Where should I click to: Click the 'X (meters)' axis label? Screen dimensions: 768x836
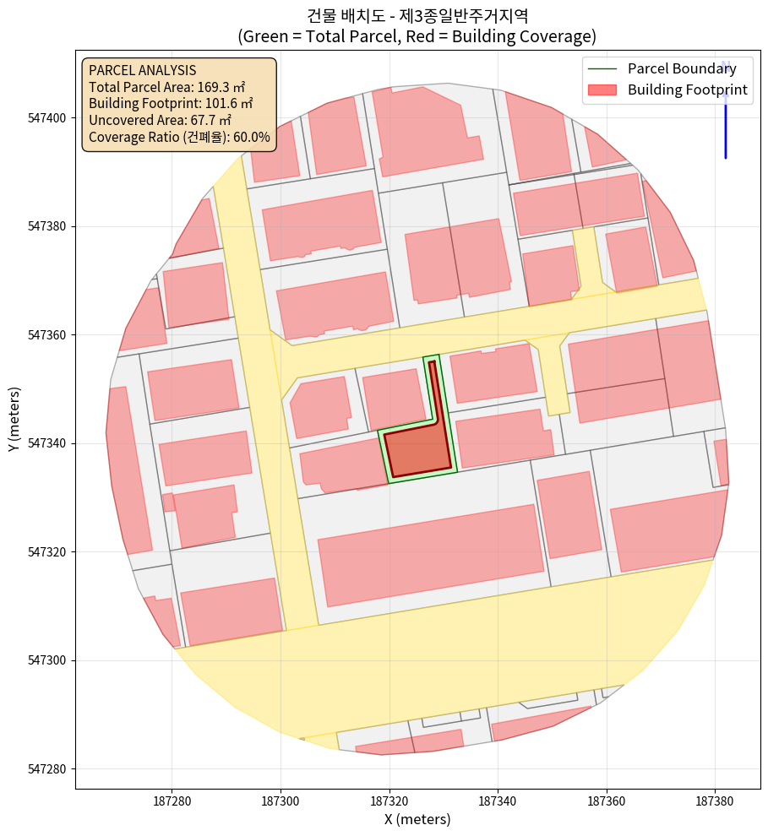coord(417,819)
